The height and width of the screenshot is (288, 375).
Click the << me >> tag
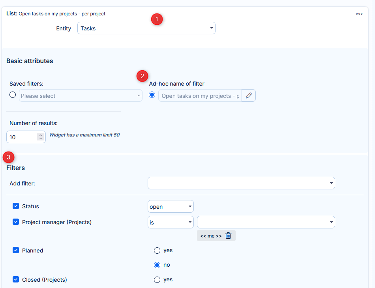pos(211,236)
